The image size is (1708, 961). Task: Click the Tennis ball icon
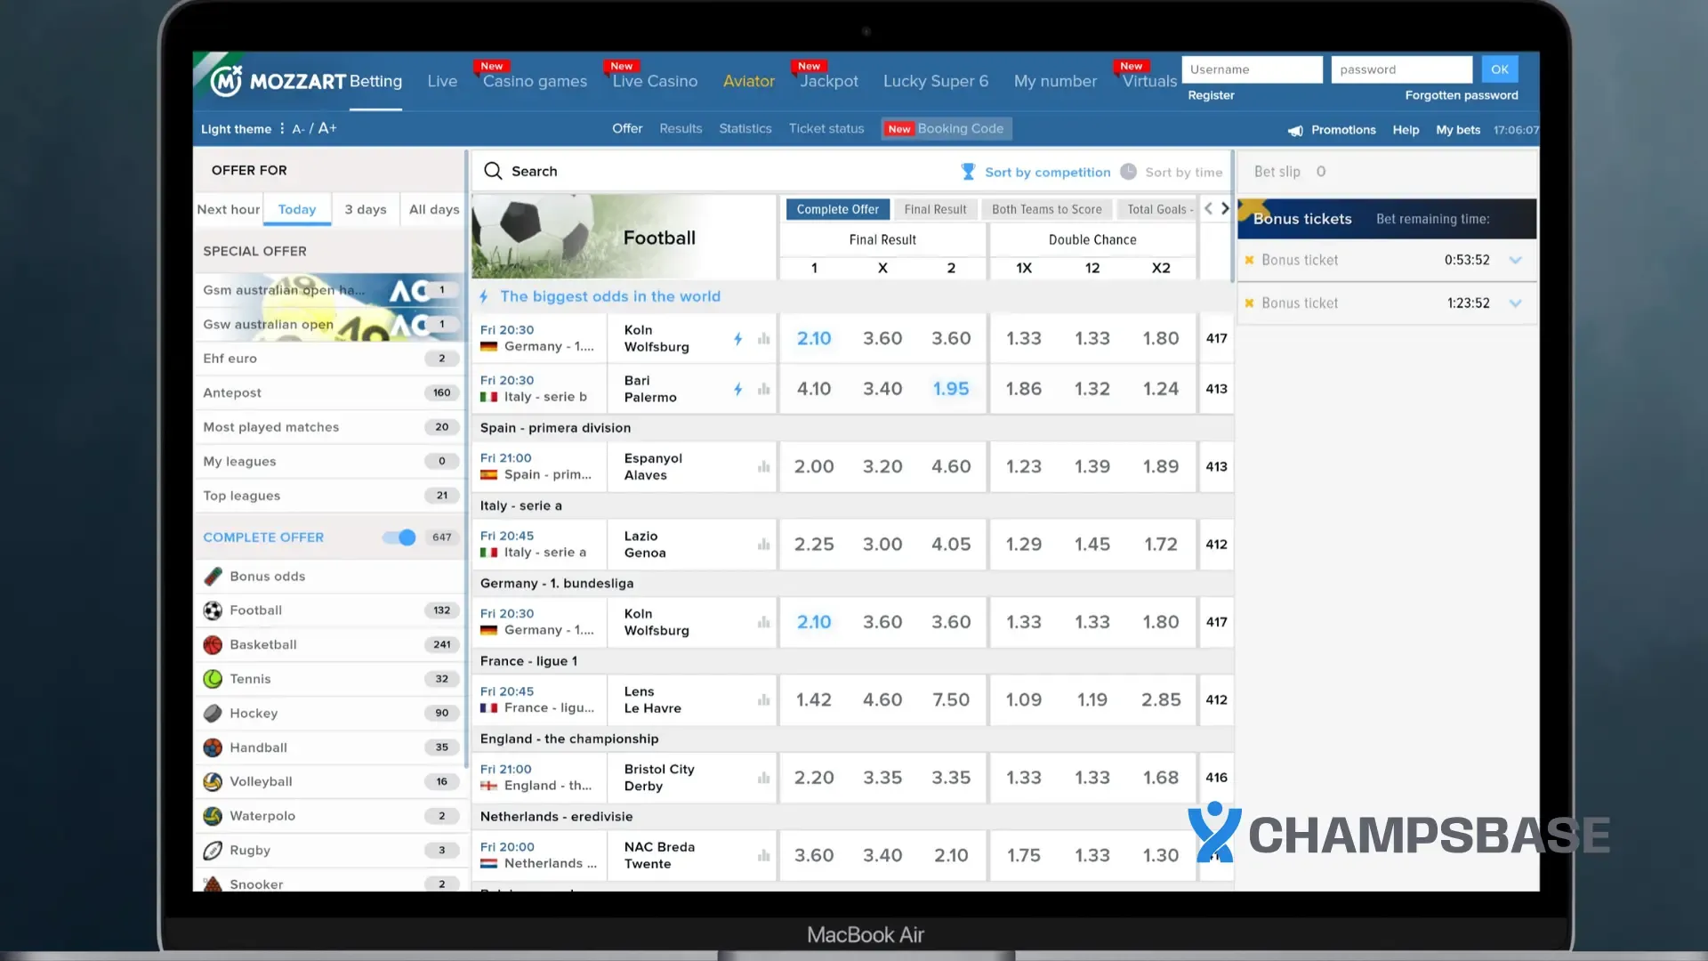pos(213,679)
